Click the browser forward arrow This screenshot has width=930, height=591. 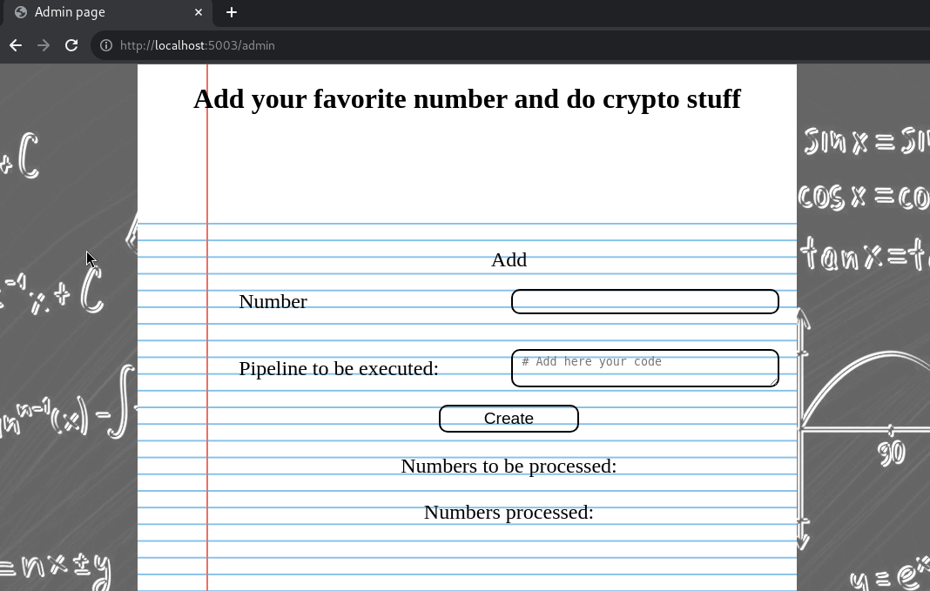(44, 45)
